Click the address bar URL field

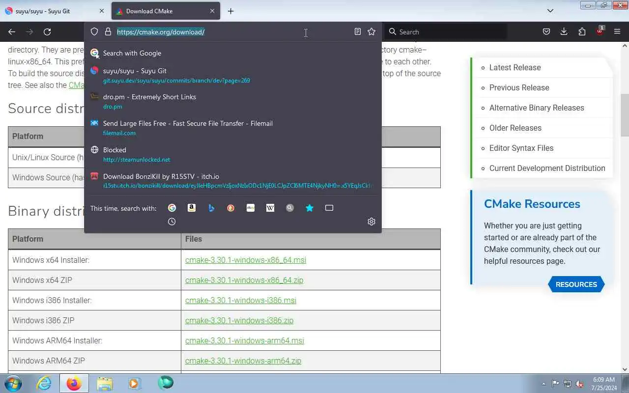coord(234,32)
